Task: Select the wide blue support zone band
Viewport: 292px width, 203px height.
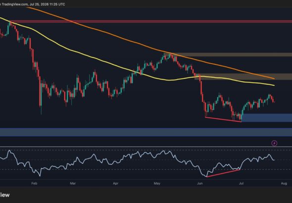Action: pos(146,132)
